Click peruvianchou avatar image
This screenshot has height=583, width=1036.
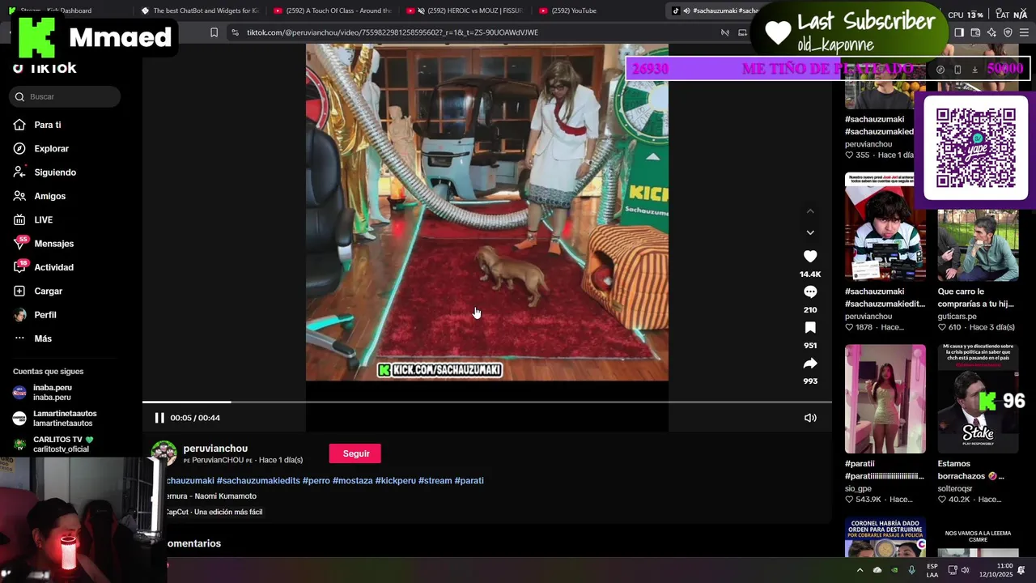164,453
